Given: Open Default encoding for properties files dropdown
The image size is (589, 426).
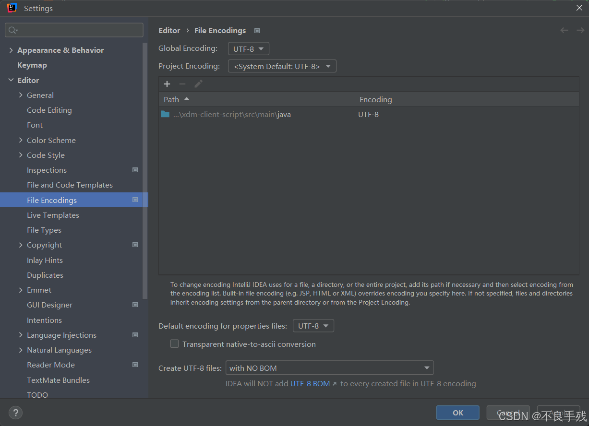Looking at the screenshot, I should (x=313, y=326).
